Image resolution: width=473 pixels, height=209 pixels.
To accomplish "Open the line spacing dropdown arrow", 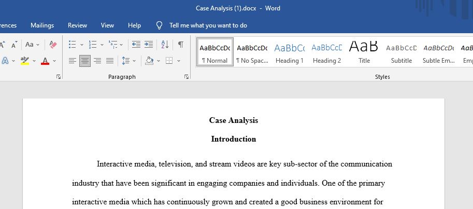I will [134, 61].
